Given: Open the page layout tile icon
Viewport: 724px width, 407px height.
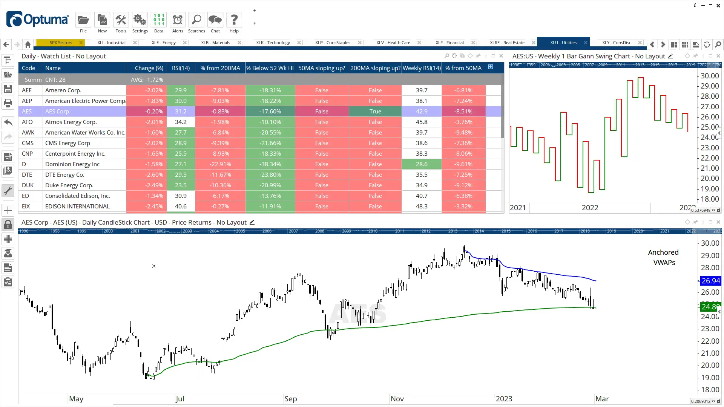Looking at the screenshot, I should 674,44.
